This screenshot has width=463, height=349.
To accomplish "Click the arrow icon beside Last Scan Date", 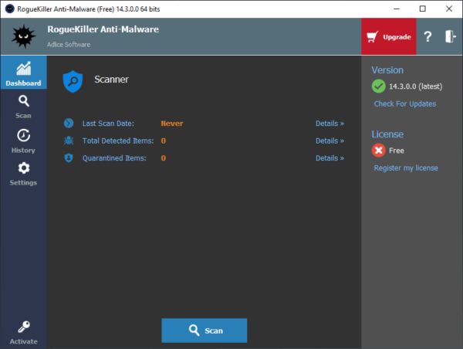I will (69, 123).
